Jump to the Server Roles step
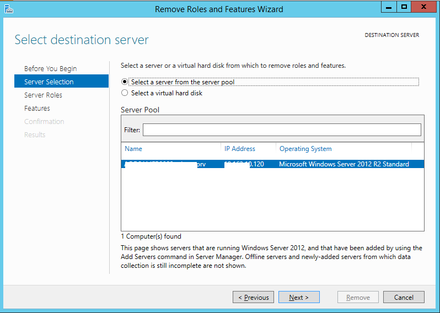Image resolution: width=440 pixels, height=313 pixels. [x=43, y=95]
